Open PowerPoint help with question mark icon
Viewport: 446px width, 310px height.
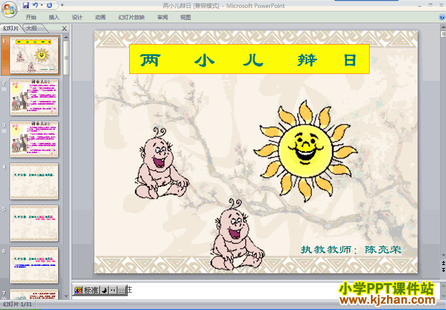point(443,17)
